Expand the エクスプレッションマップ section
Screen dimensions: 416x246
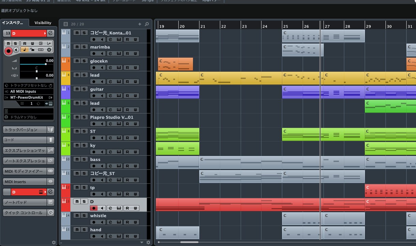coord(25,150)
